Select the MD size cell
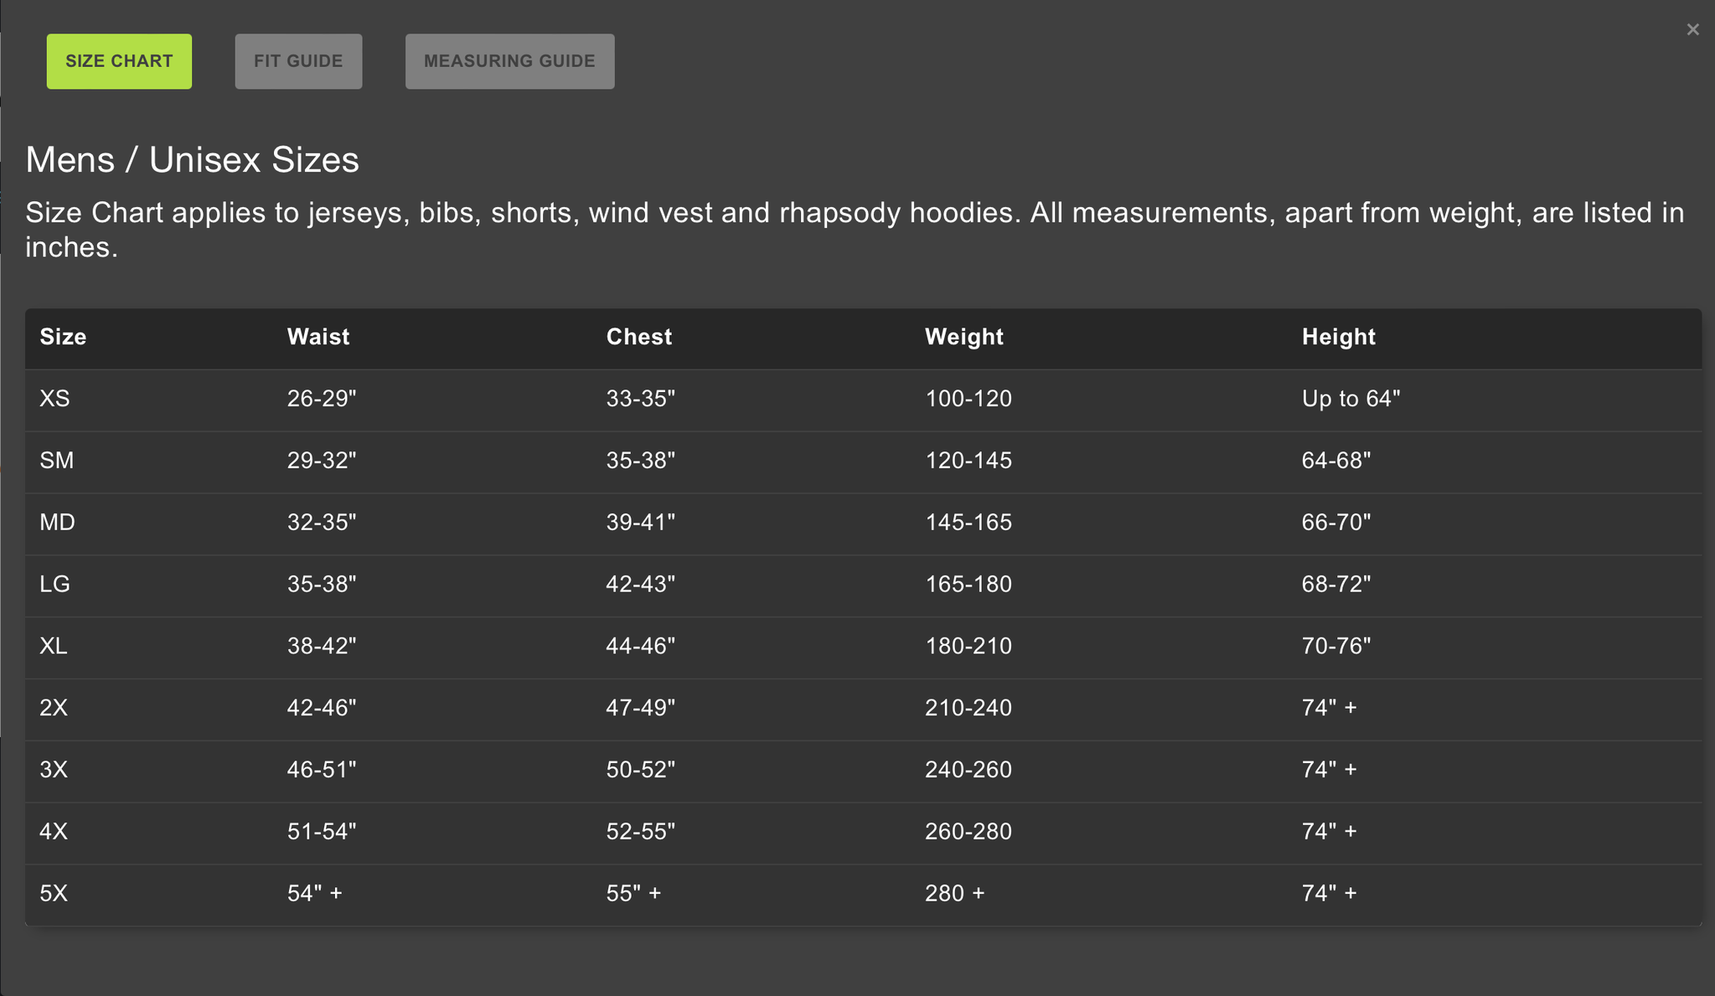The width and height of the screenshot is (1715, 996). click(x=58, y=523)
